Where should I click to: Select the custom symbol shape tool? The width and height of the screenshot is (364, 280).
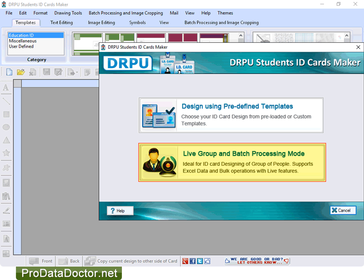[6, 167]
